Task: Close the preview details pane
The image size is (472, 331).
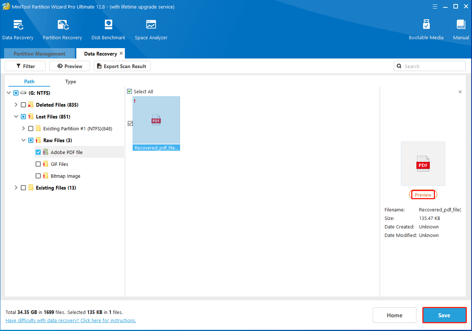Action: pyautogui.click(x=460, y=92)
